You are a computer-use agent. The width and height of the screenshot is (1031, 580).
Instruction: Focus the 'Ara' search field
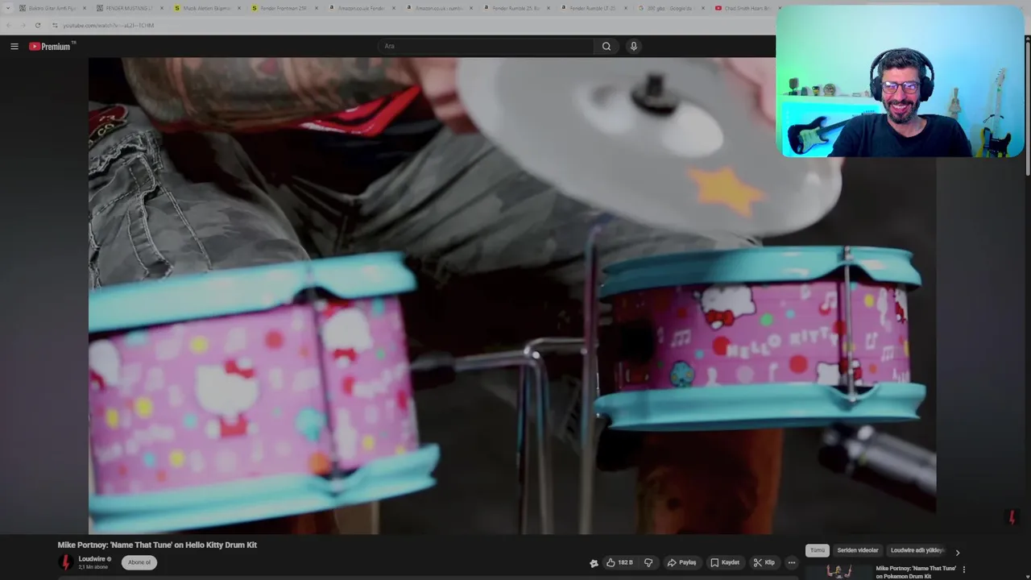pos(487,46)
